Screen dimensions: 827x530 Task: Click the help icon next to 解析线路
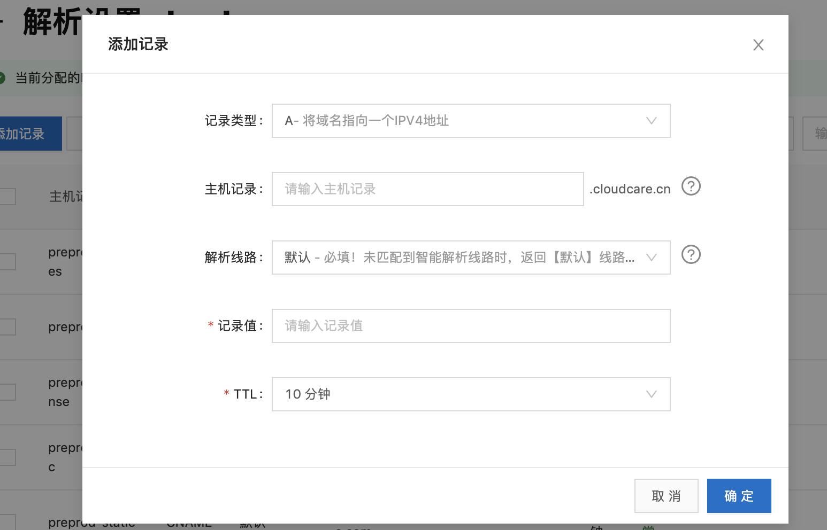691,255
